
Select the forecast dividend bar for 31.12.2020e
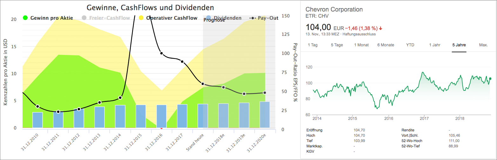pos(265,115)
